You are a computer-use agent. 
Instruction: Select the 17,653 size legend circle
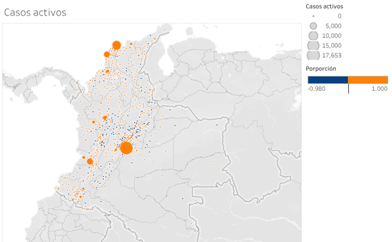pos(313,55)
